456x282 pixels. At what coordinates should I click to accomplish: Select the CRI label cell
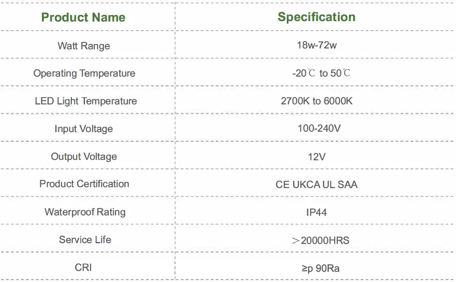pyautogui.click(x=83, y=268)
